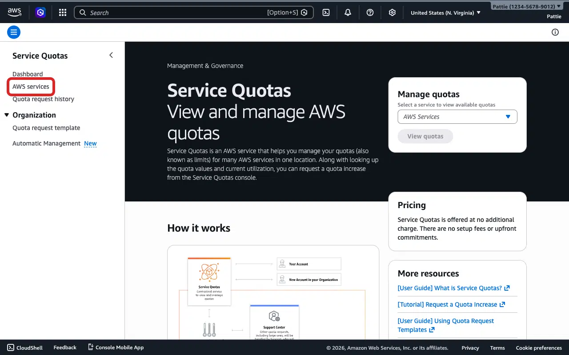Open the Request a Quota Increase tutorial link
Screen dimensions: 569x355
pyautogui.click(x=451, y=304)
